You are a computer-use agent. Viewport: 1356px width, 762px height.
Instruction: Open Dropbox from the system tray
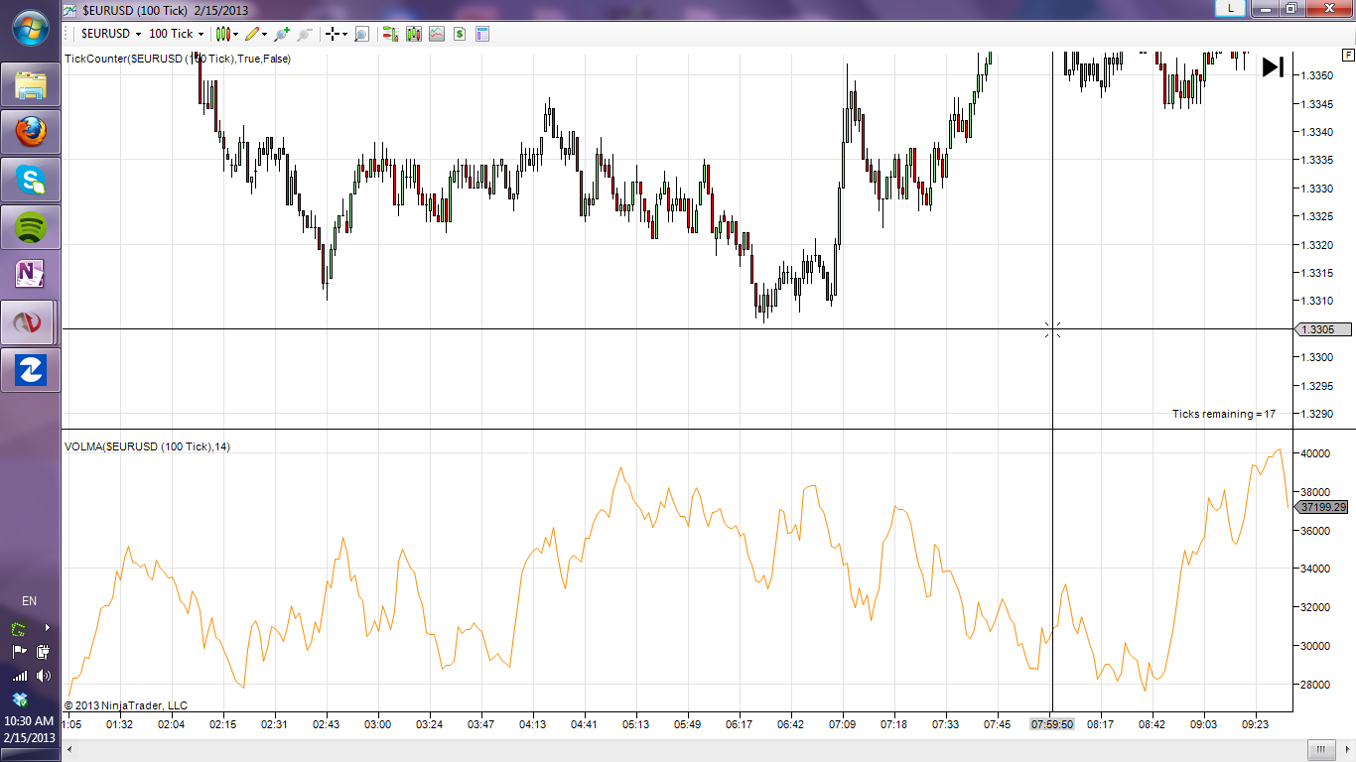tap(19, 698)
